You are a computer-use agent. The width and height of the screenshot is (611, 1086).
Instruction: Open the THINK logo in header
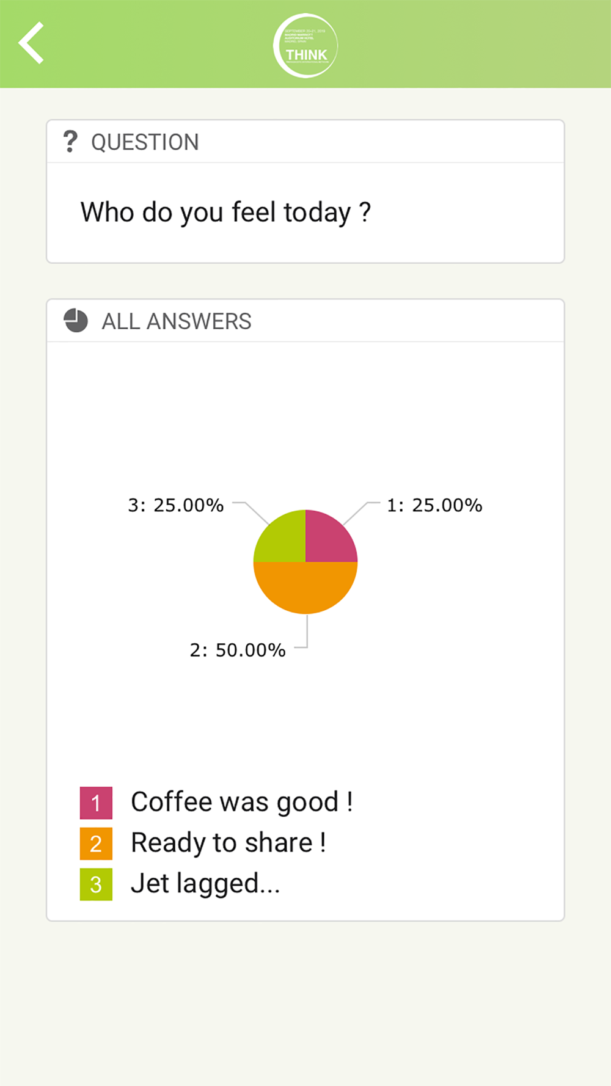[305, 46]
